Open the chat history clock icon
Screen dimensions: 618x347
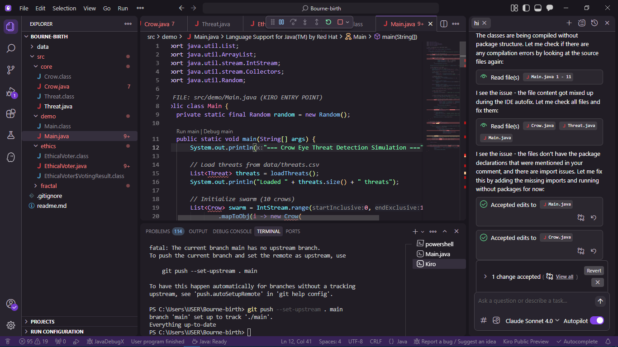click(594, 23)
